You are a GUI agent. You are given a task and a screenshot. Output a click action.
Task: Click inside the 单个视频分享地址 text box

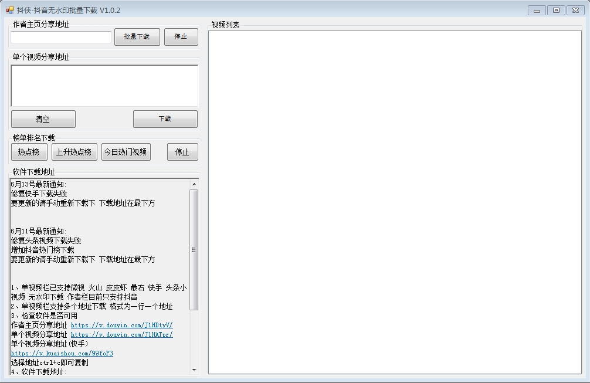[104, 86]
